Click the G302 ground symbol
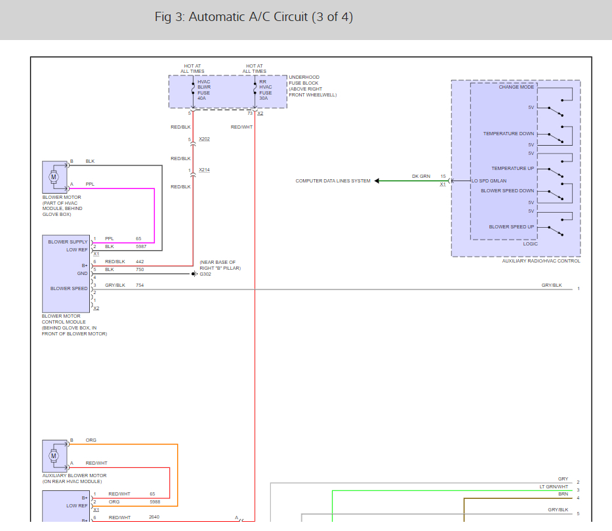This screenshot has height=531, width=612. click(195, 274)
